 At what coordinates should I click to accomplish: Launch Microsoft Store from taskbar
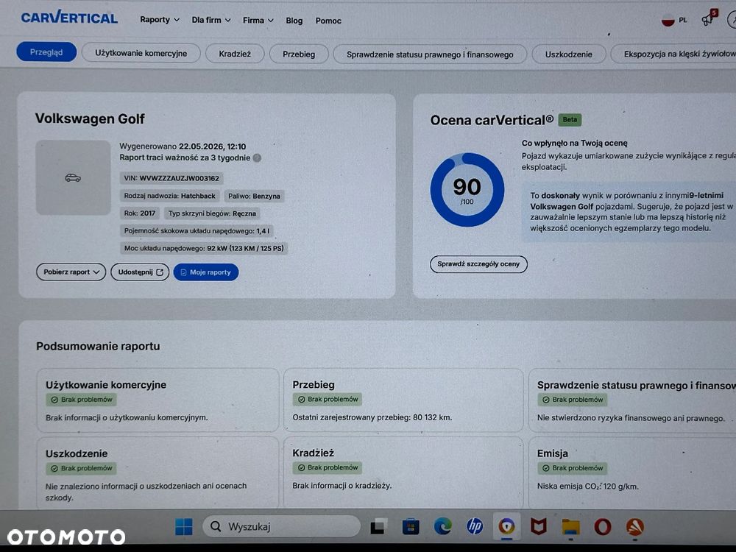(x=411, y=527)
